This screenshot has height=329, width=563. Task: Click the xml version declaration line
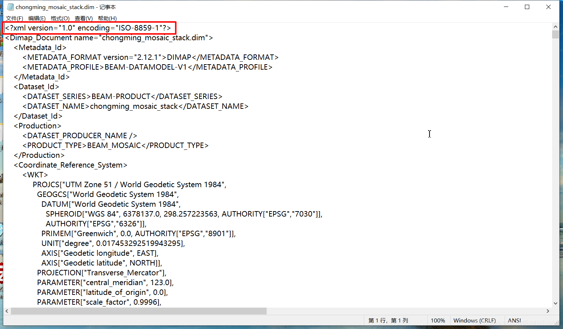(x=88, y=28)
